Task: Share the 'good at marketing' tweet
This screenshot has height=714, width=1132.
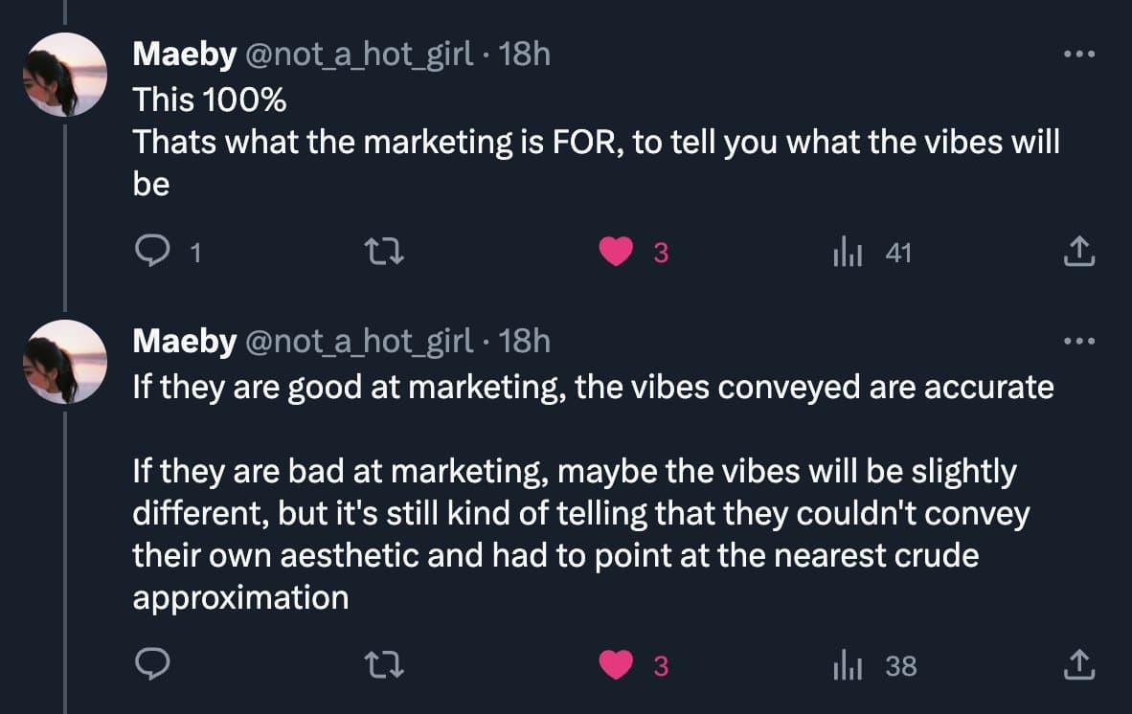Action: [x=1079, y=665]
